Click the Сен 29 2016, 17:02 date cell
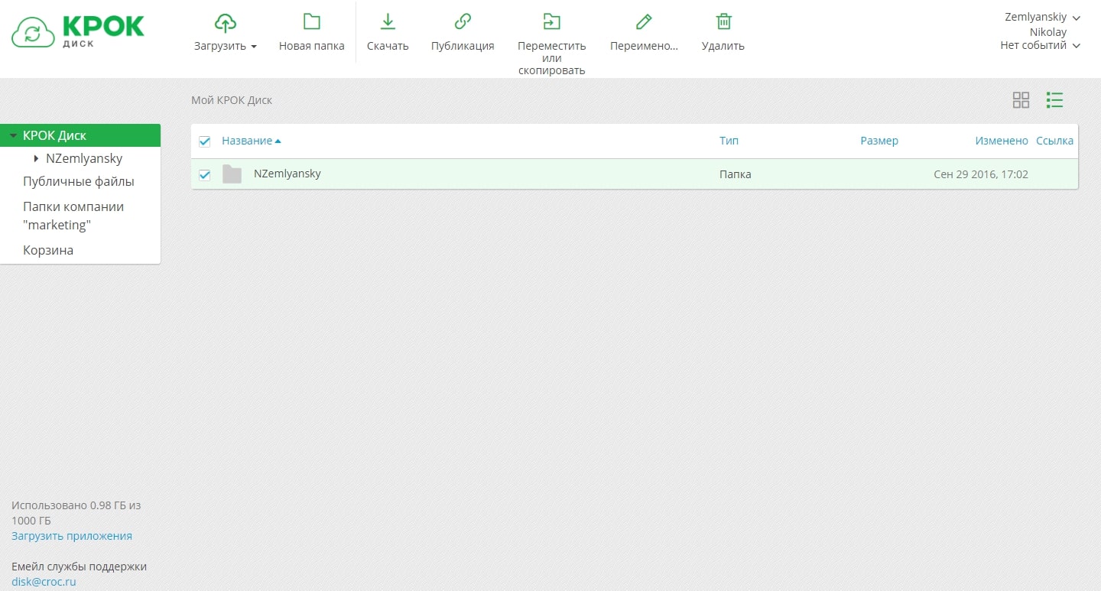This screenshot has height=591, width=1101. tap(981, 174)
